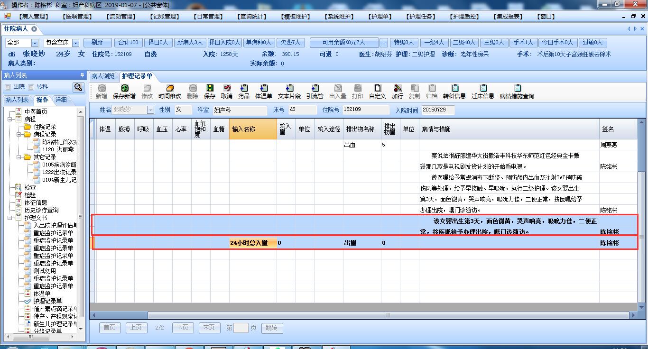
Task: Open the 医嘱管理 menu
Action: point(77,17)
